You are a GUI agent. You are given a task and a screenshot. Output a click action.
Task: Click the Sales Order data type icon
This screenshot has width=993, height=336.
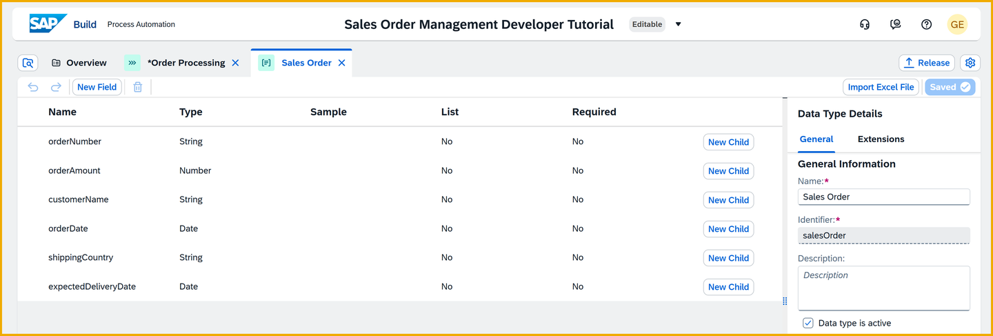tap(266, 63)
